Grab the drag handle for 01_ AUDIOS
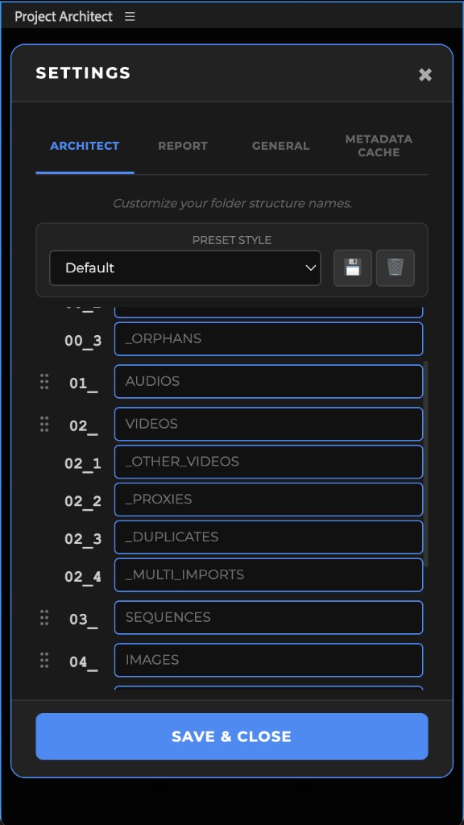 pos(44,381)
